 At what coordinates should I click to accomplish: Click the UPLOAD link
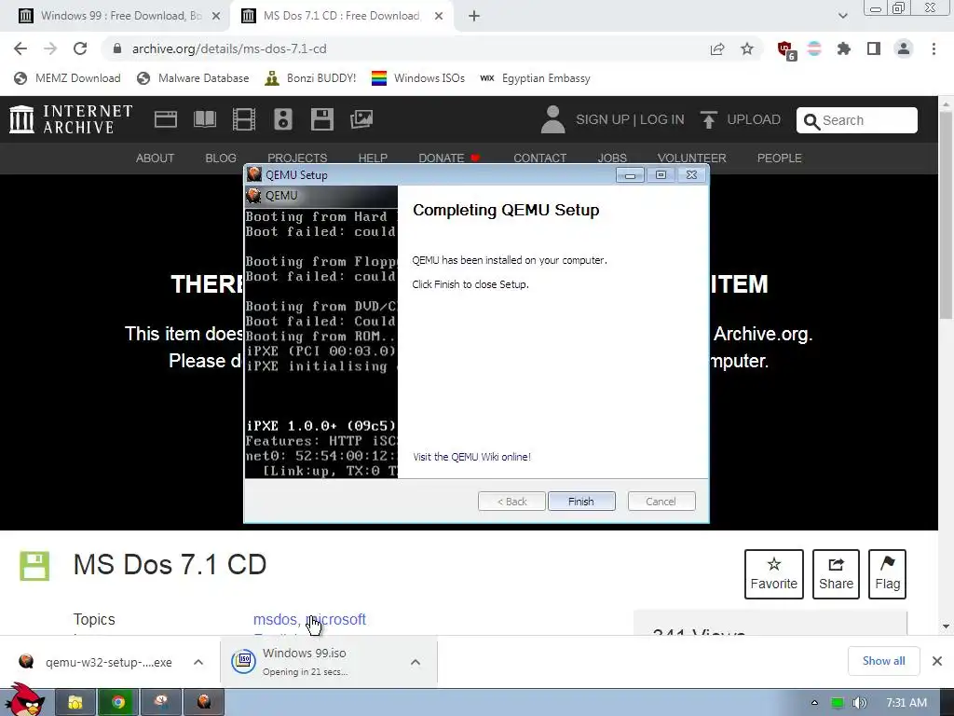click(741, 119)
